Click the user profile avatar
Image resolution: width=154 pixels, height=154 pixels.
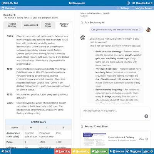pos(148,30)
